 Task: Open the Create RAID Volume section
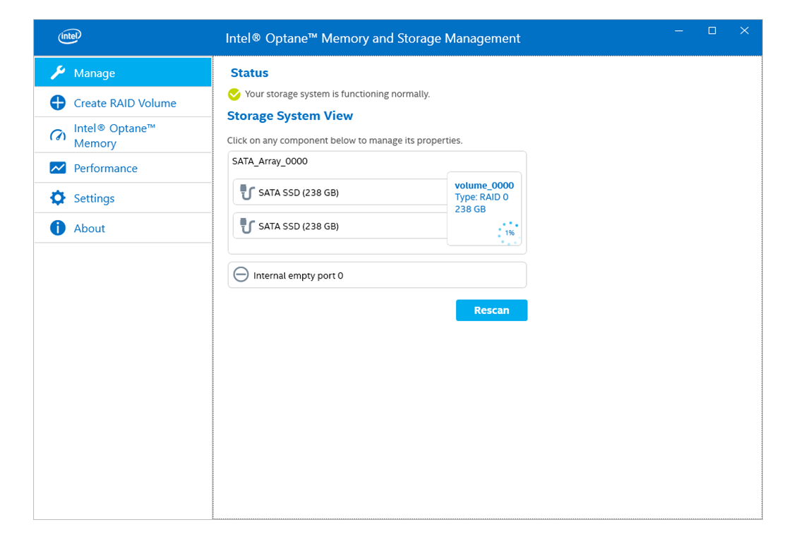tap(124, 103)
